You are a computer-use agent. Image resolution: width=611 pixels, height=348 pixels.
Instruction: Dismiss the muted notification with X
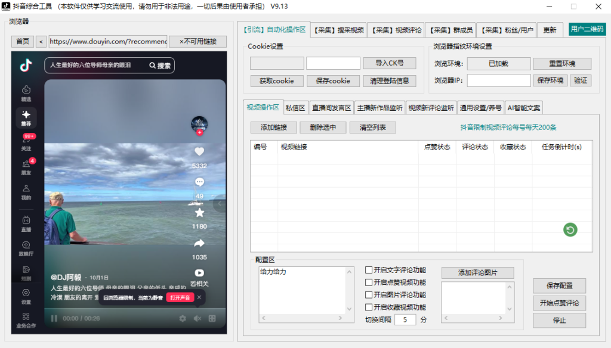[199, 297]
